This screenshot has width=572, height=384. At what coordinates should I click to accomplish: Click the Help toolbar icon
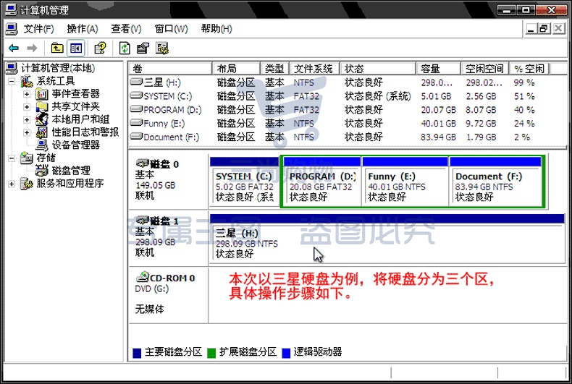(100, 48)
